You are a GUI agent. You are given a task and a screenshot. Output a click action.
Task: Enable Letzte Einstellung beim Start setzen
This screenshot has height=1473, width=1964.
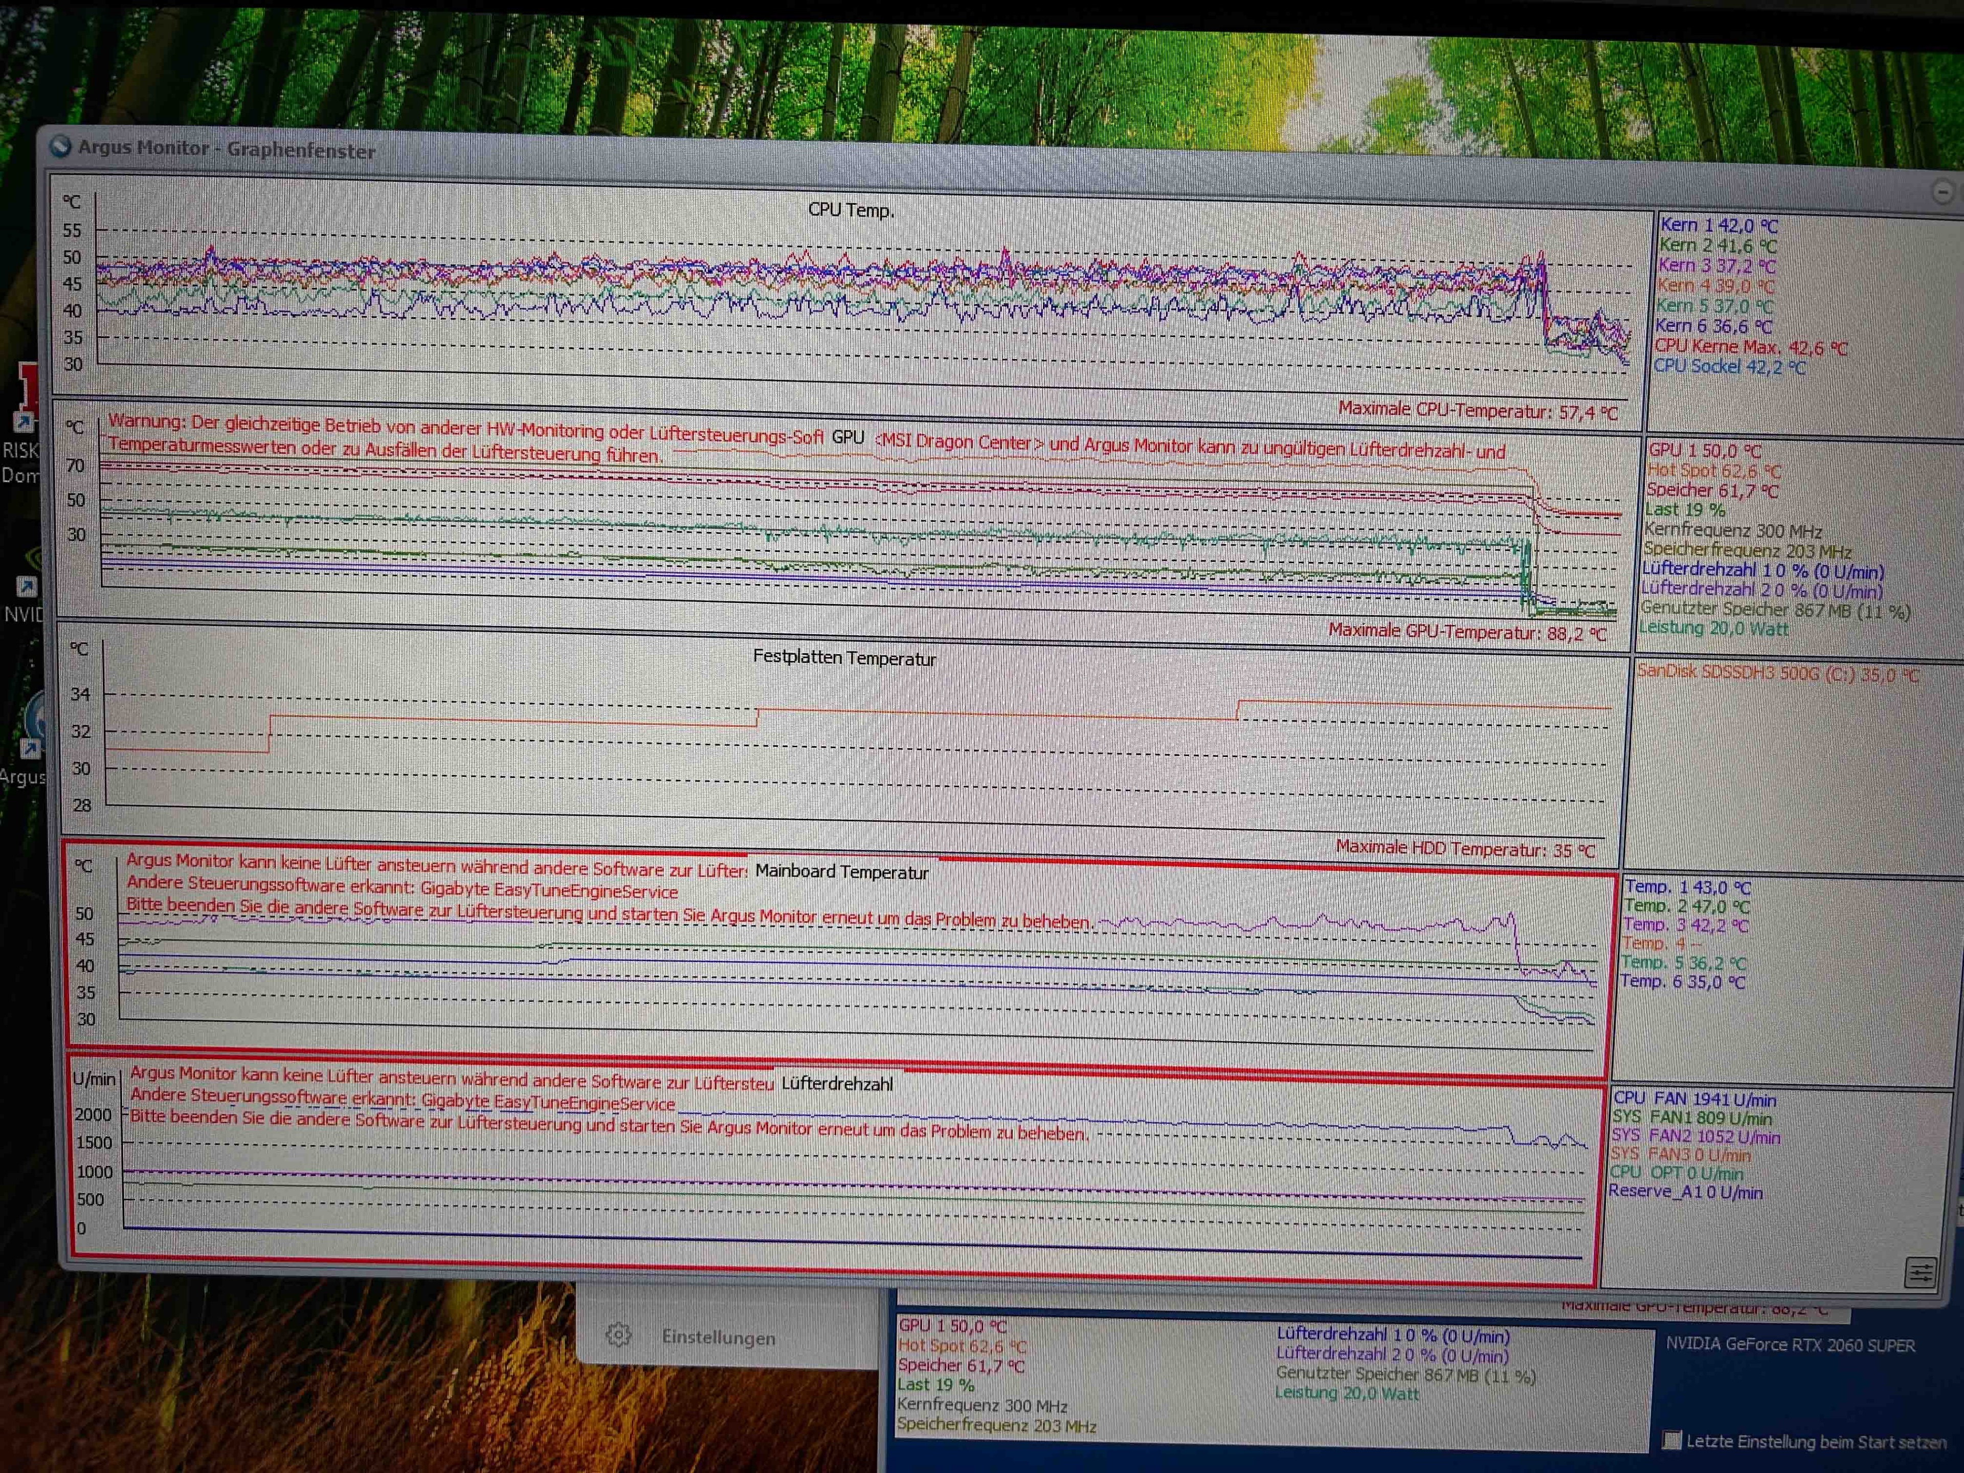pos(1672,1439)
